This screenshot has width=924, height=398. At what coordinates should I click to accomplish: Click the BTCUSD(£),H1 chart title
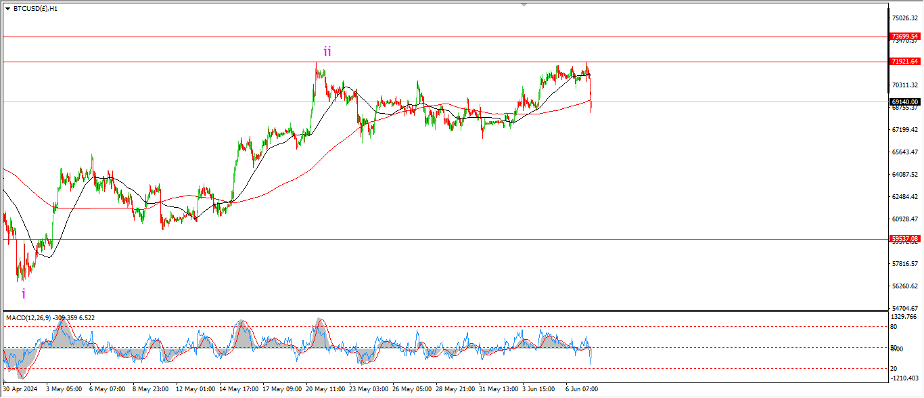click(x=35, y=9)
